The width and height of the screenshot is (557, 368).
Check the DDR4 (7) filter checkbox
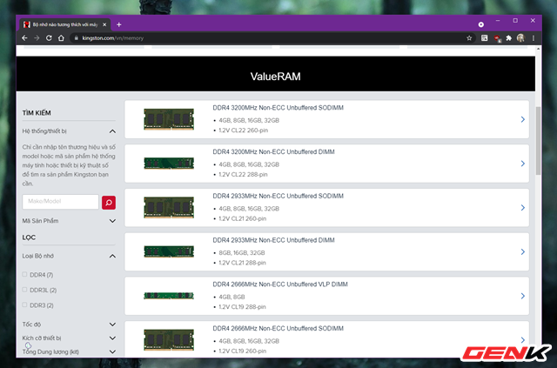pyautogui.click(x=24, y=274)
